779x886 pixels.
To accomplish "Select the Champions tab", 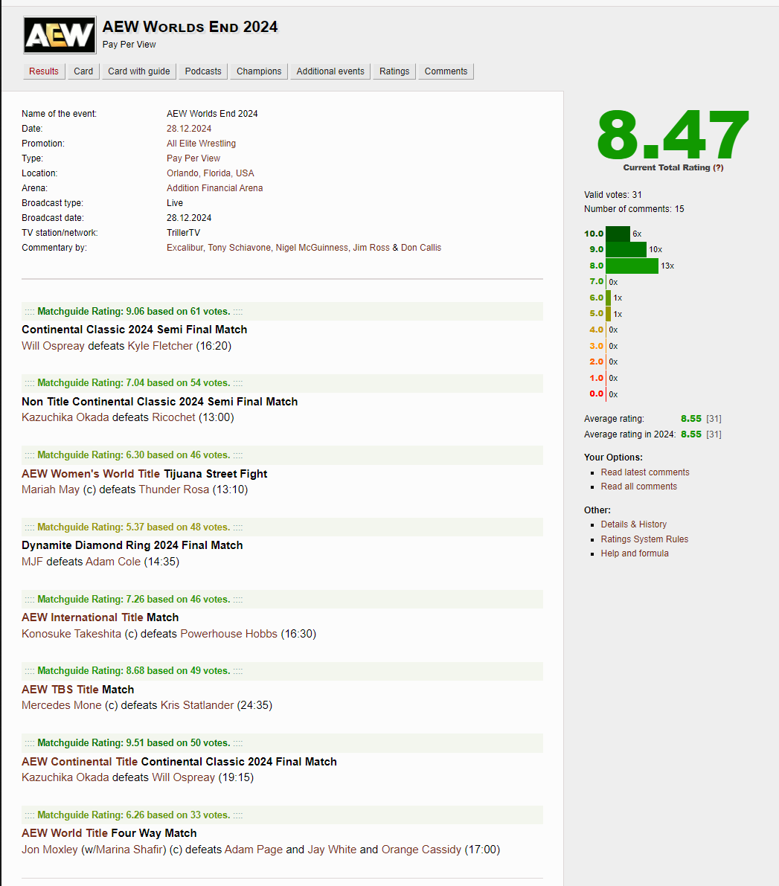I will (259, 71).
